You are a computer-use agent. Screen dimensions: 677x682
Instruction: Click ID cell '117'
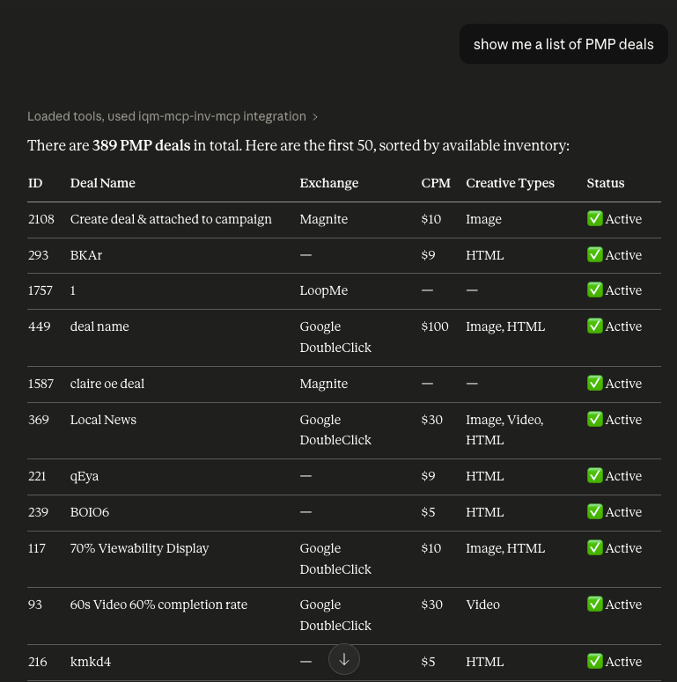37,548
